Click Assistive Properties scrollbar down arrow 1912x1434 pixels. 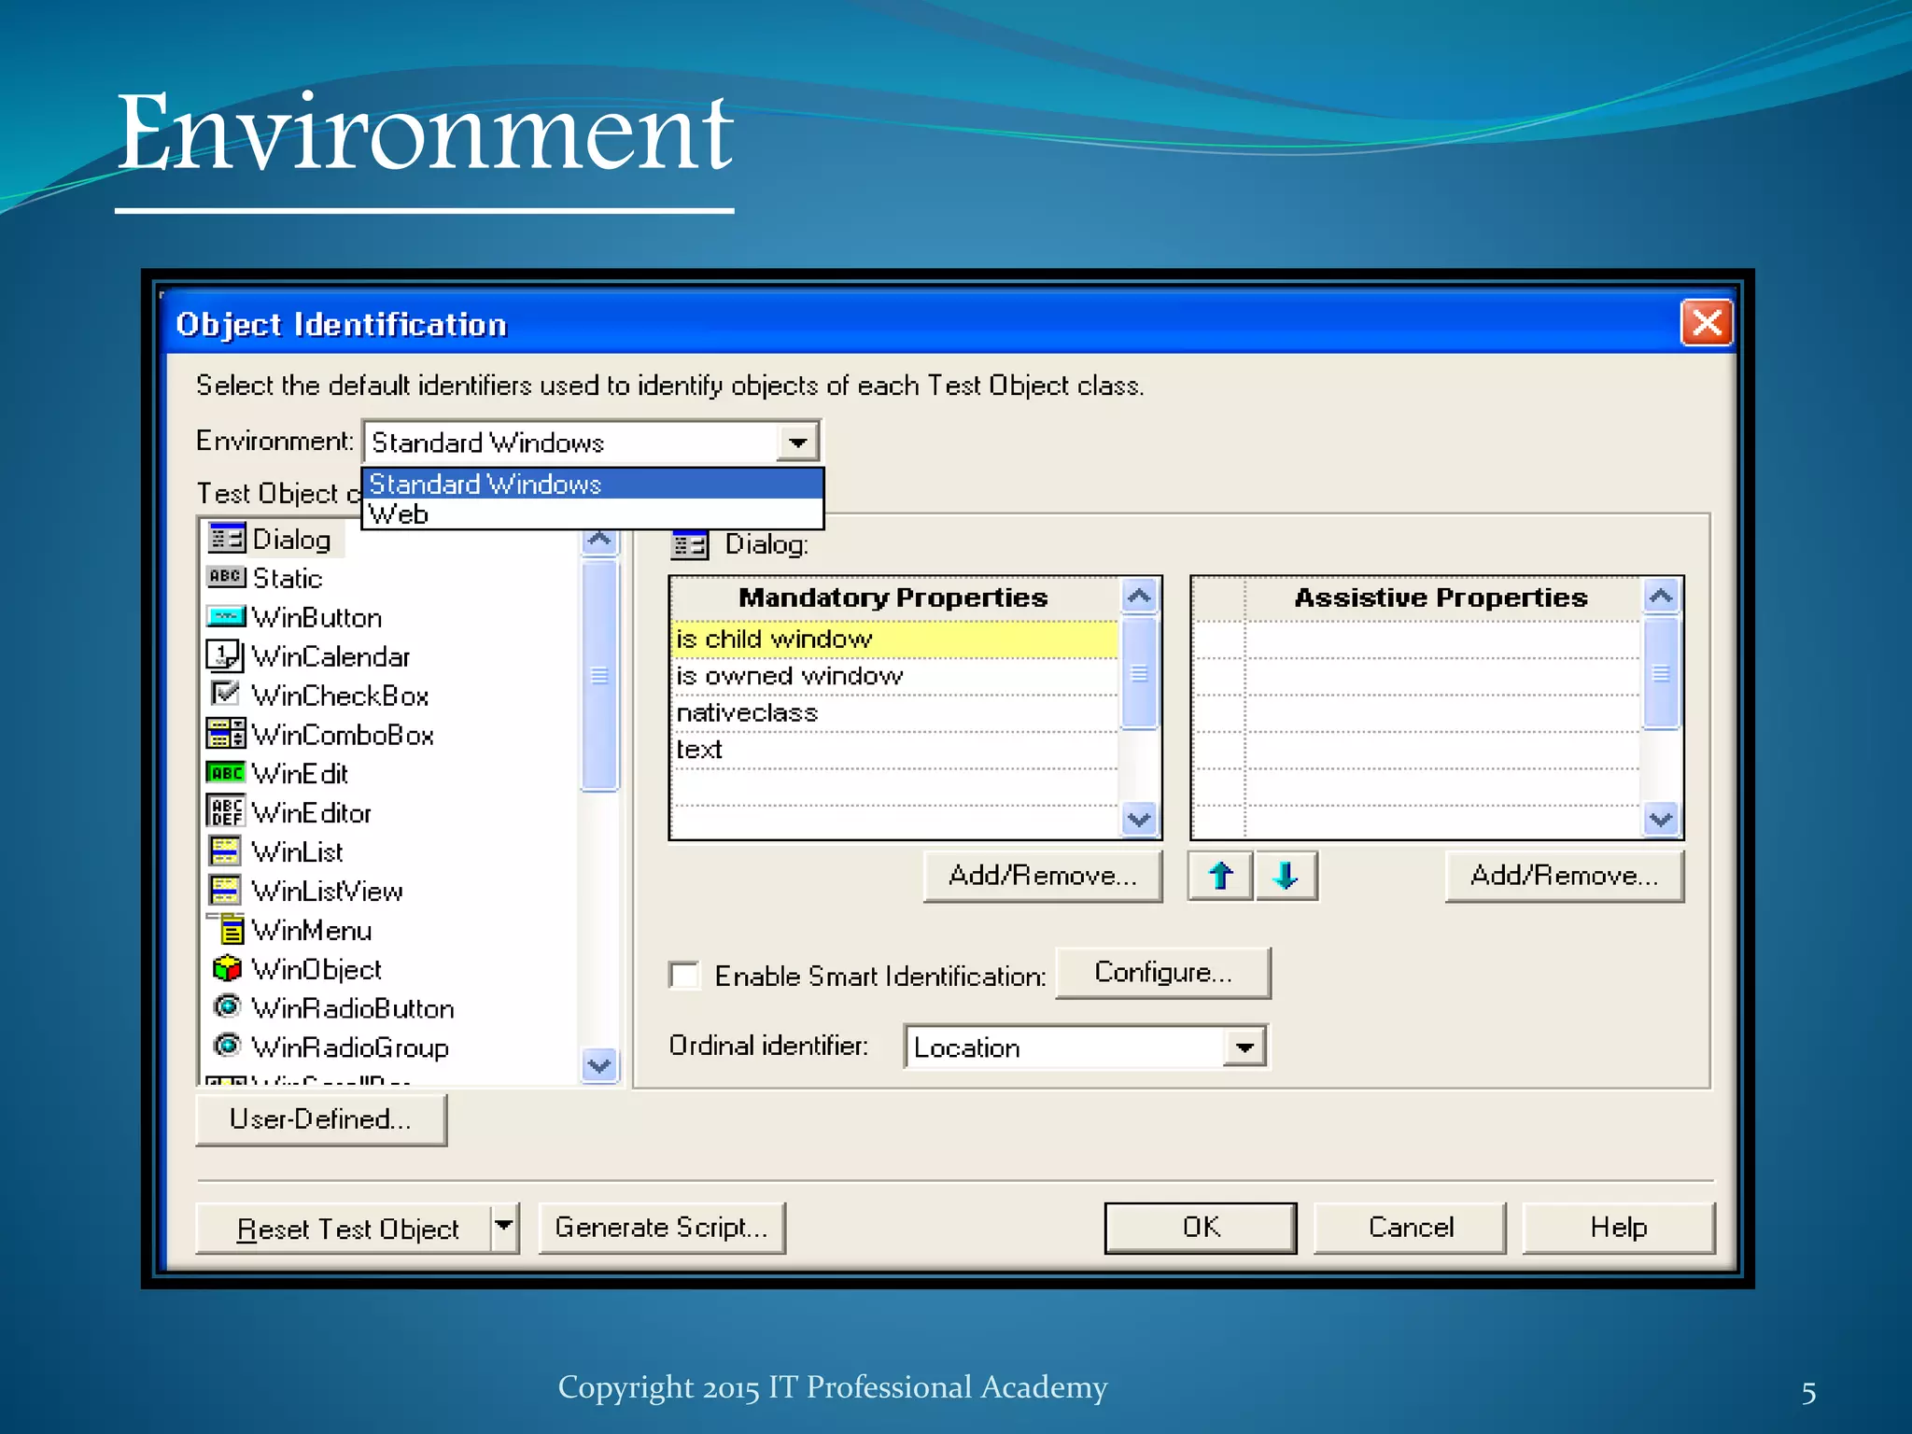pyautogui.click(x=1661, y=820)
